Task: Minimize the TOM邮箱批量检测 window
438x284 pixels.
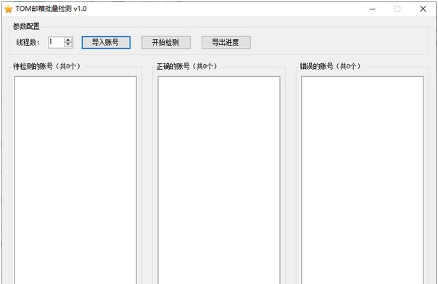Action: [x=372, y=9]
